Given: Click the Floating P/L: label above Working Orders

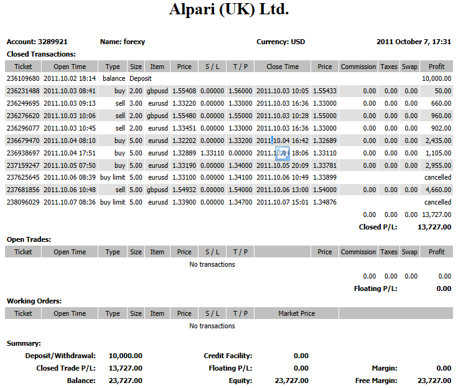Looking at the screenshot, I should click(376, 289).
